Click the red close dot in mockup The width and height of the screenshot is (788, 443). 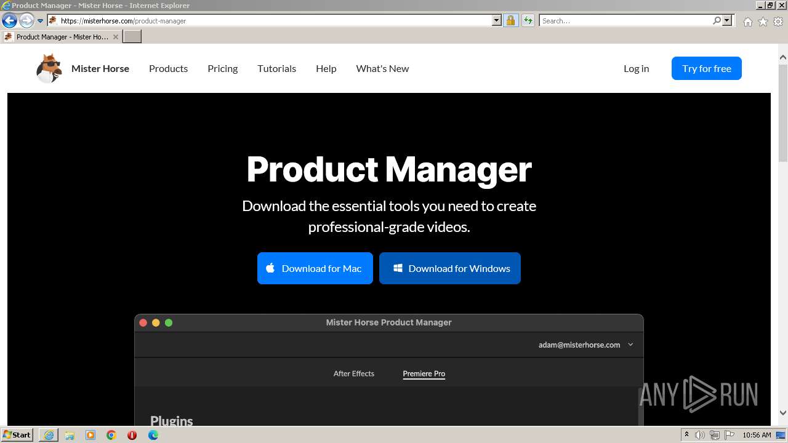(143, 322)
